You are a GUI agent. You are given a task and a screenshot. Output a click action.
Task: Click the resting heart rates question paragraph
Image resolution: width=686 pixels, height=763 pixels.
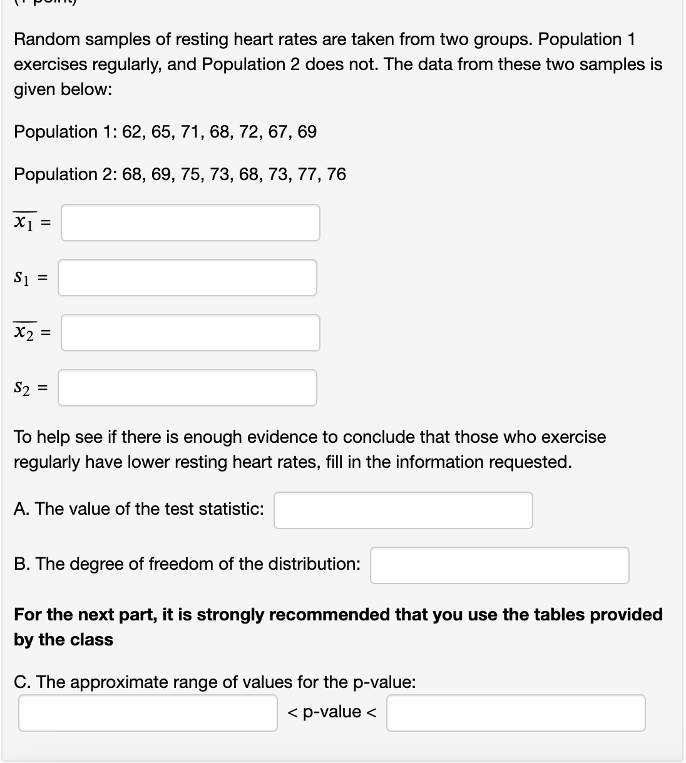coord(338,64)
